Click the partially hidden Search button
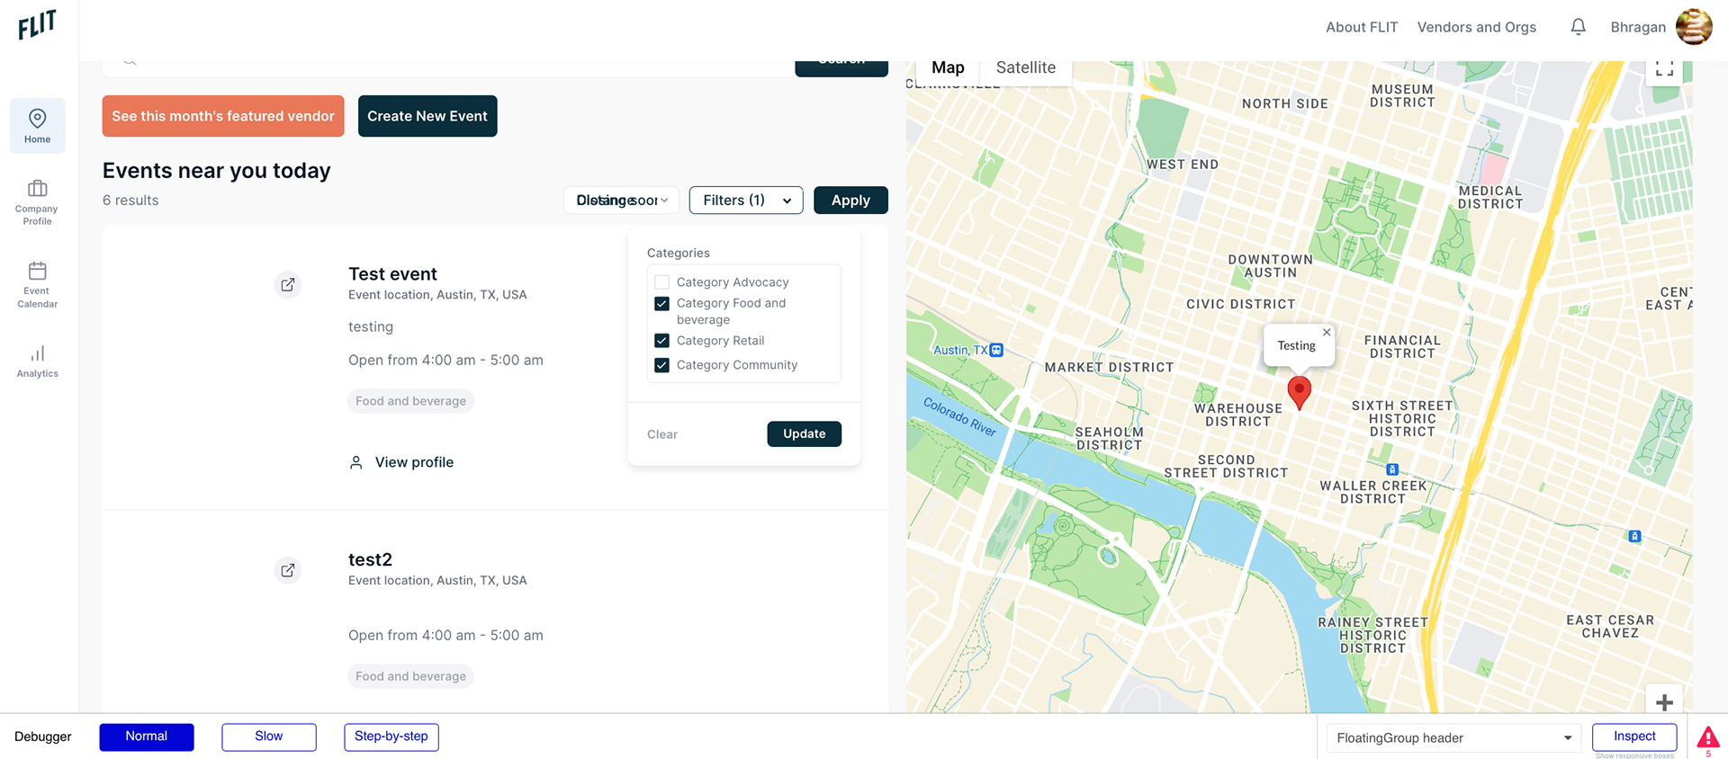The image size is (1728, 759). click(x=841, y=68)
